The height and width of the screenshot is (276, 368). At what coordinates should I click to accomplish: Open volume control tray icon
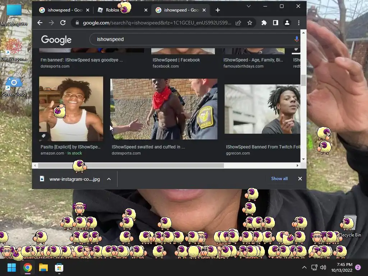tap(323, 267)
